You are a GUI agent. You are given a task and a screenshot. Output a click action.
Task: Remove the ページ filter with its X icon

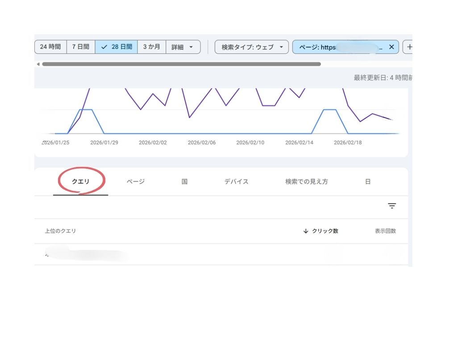pyautogui.click(x=391, y=47)
